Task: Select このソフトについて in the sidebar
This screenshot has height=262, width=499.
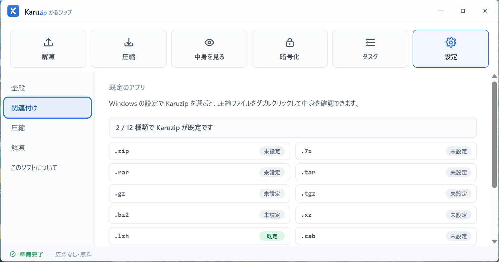Action: click(x=47, y=168)
